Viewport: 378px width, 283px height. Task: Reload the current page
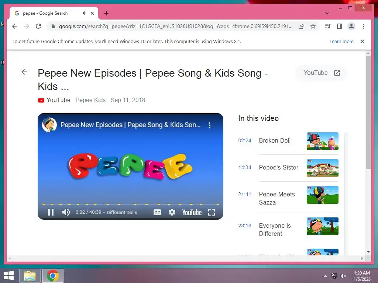coord(38,26)
